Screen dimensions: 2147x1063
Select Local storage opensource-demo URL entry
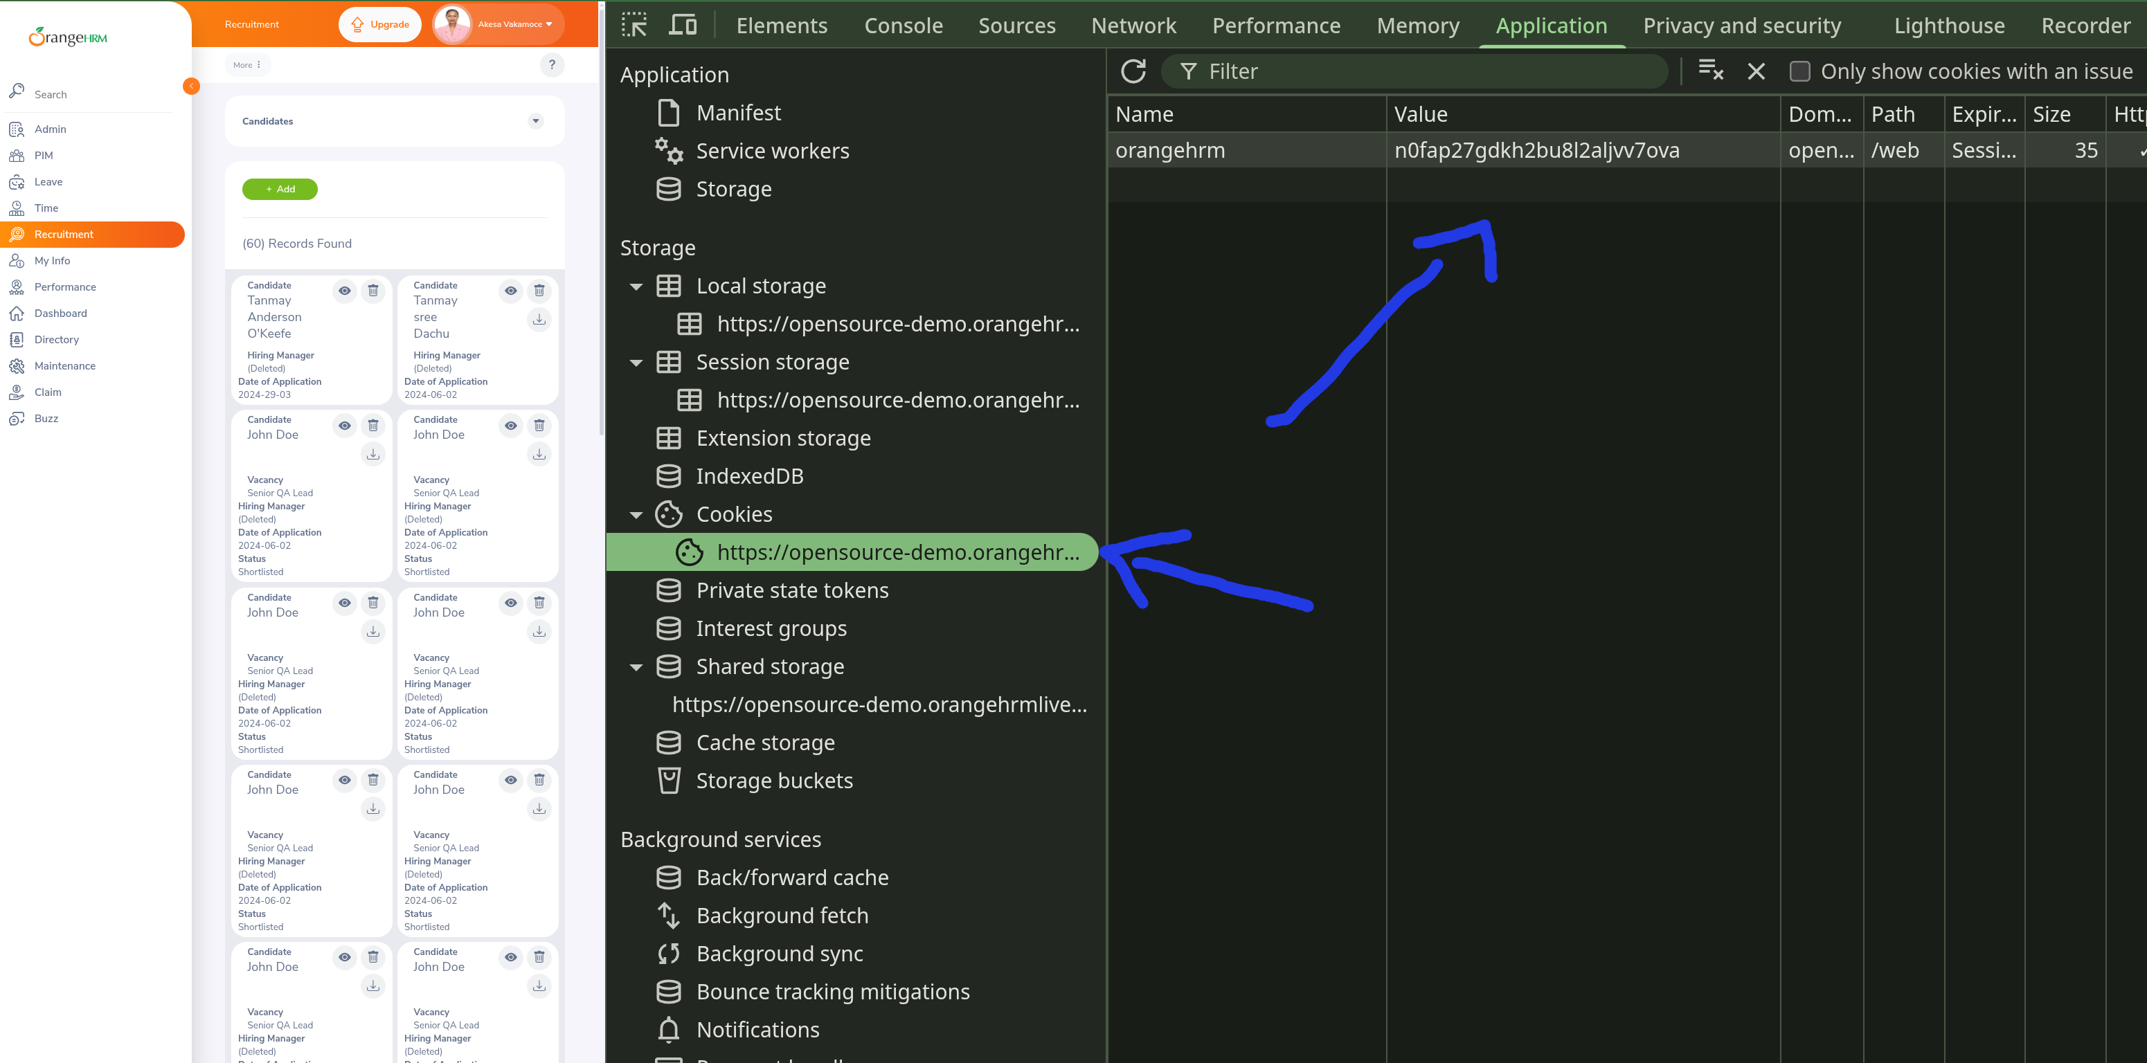pyautogui.click(x=878, y=324)
